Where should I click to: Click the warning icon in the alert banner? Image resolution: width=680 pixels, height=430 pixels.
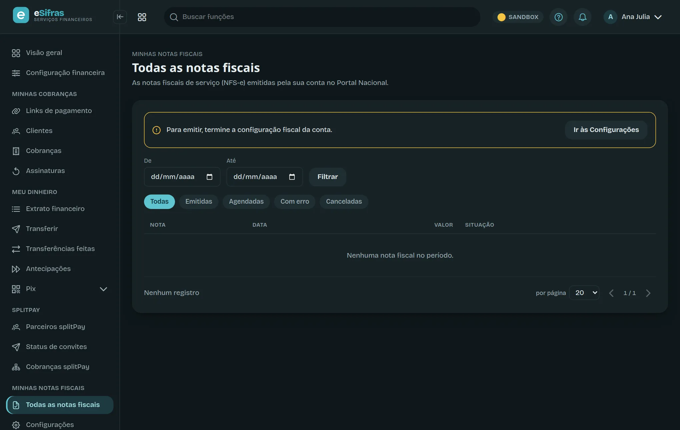coord(156,130)
